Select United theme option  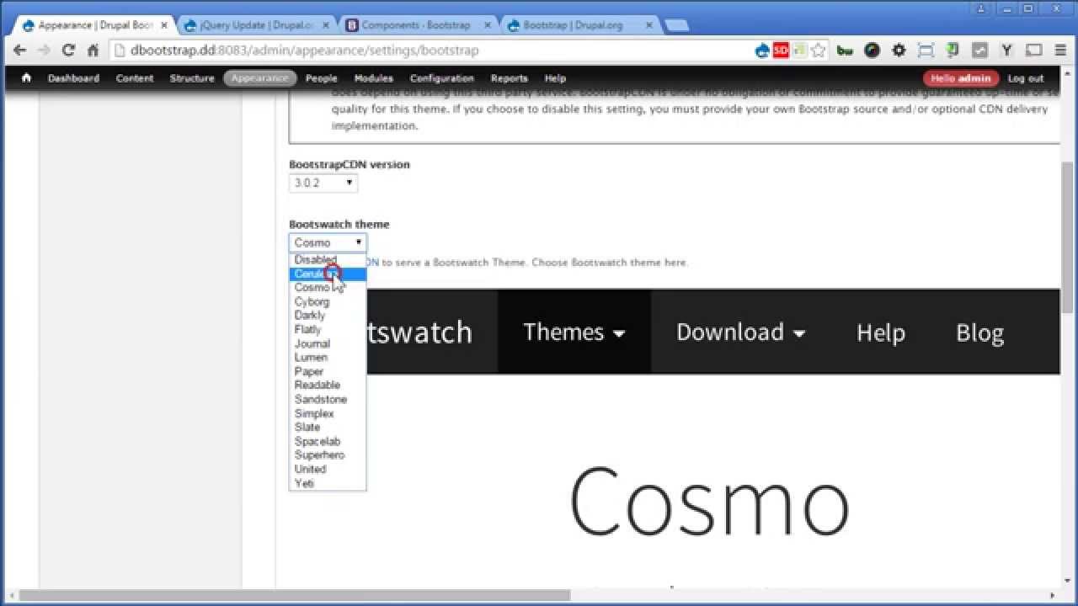click(328, 469)
